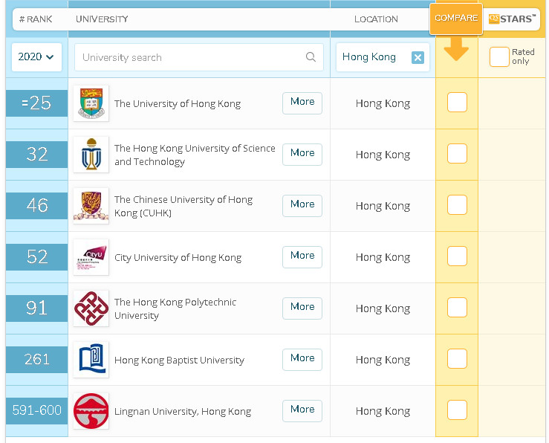Click the magnifier icon in University search
The image size is (549, 443).
pyautogui.click(x=311, y=56)
